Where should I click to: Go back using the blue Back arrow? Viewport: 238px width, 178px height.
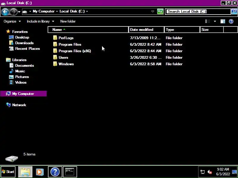5,12
